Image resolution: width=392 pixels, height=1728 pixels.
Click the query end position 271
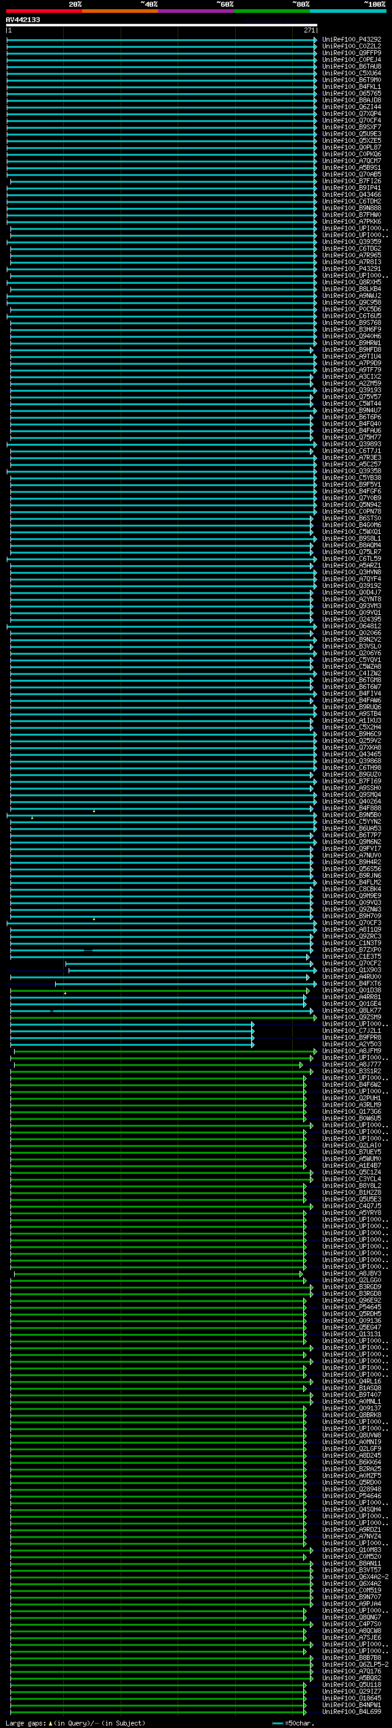309,30
